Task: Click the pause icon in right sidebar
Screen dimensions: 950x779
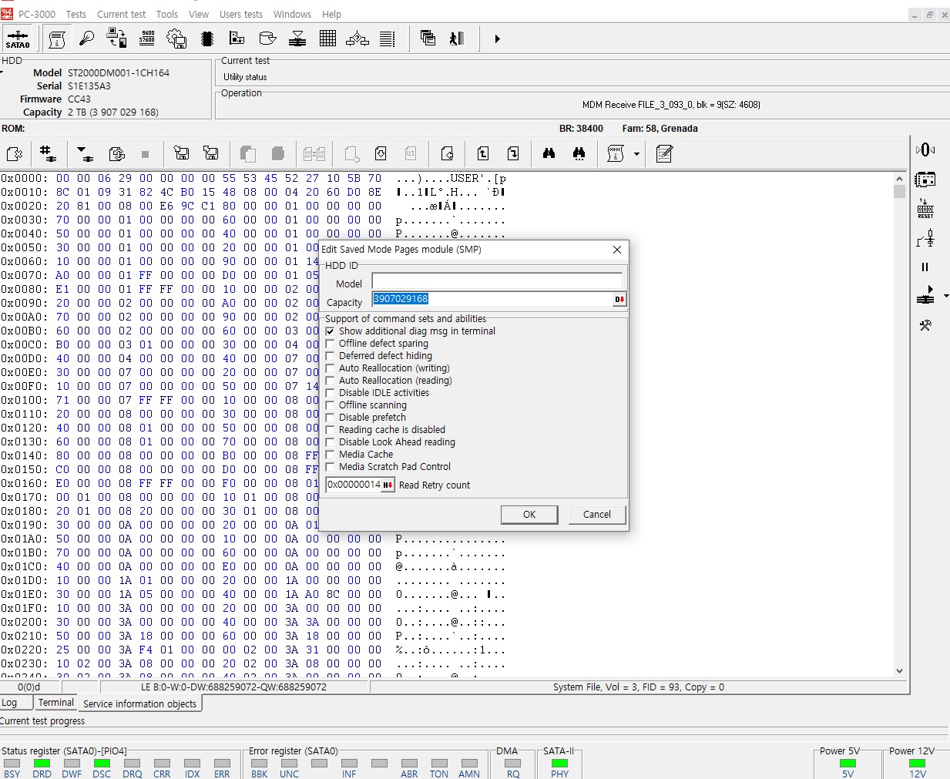Action: pyautogui.click(x=925, y=267)
